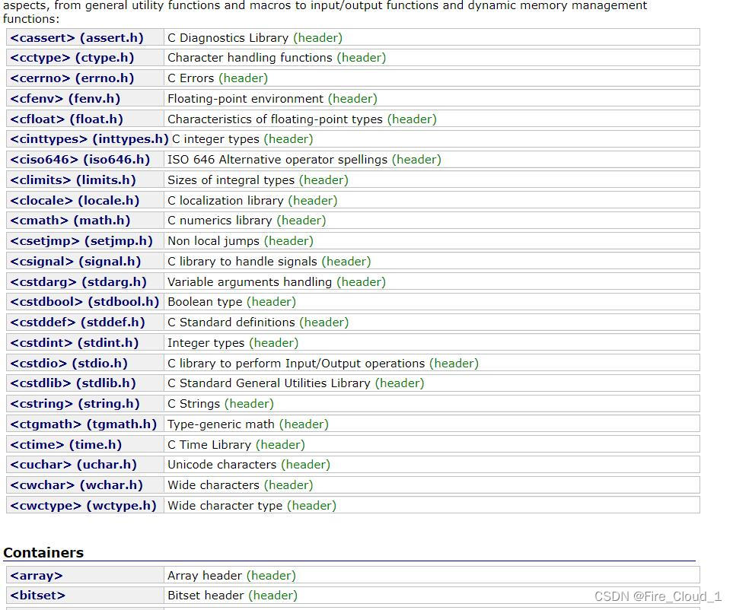This screenshot has height=610, width=733.
Task: Click the 'C numerics library' description
Action: click(220, 221)
